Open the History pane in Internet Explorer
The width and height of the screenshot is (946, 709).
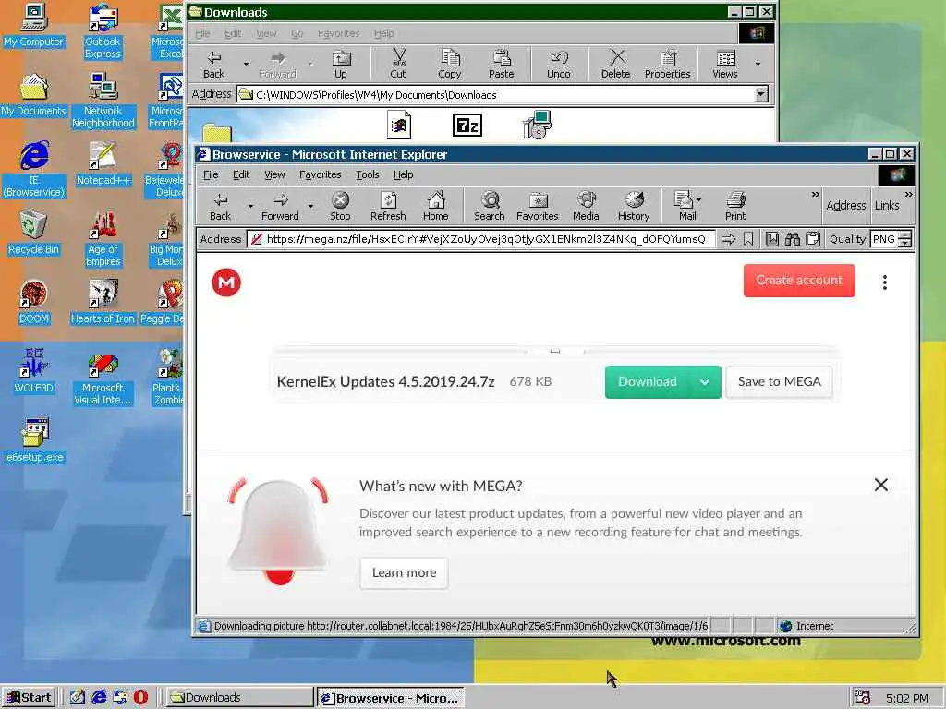tap(634, 206)
